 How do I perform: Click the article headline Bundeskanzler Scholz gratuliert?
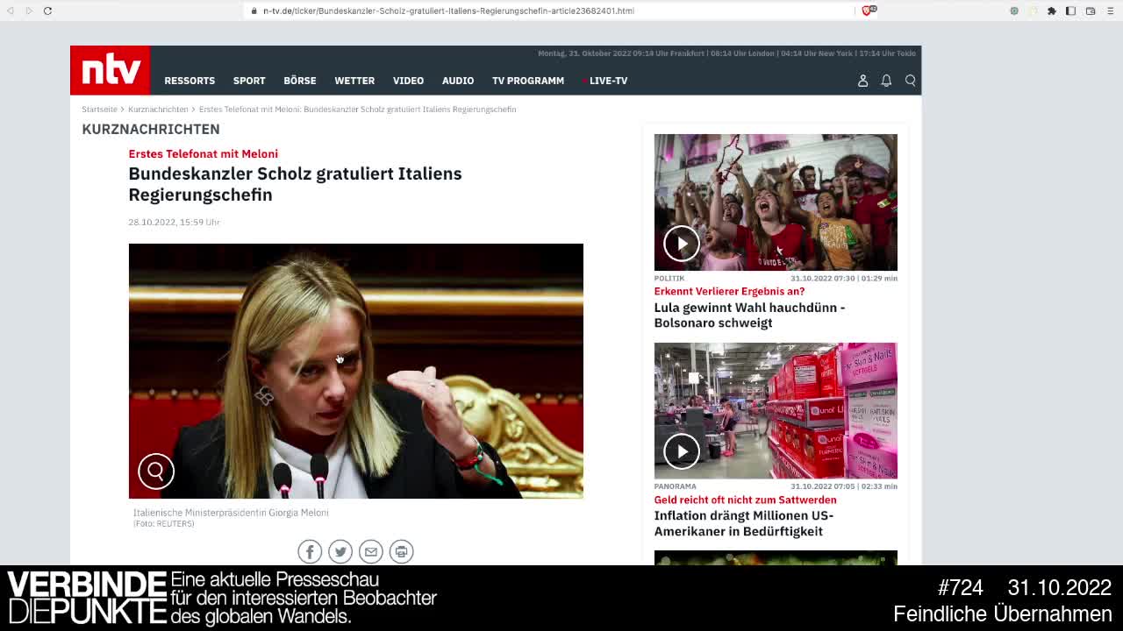295,184
